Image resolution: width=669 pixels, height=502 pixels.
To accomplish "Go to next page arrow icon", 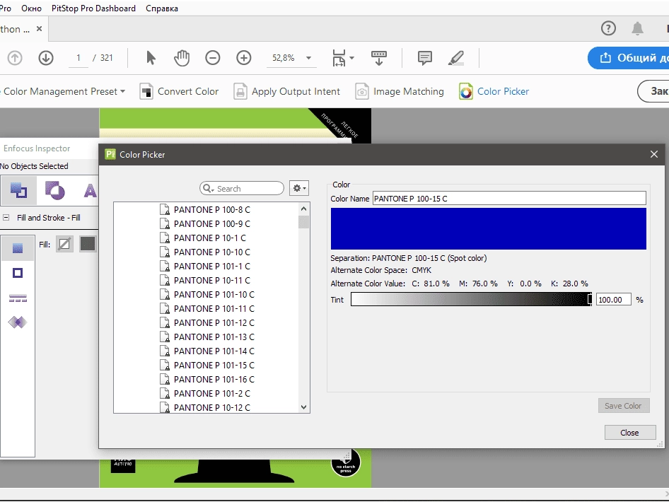I will 46,58.
